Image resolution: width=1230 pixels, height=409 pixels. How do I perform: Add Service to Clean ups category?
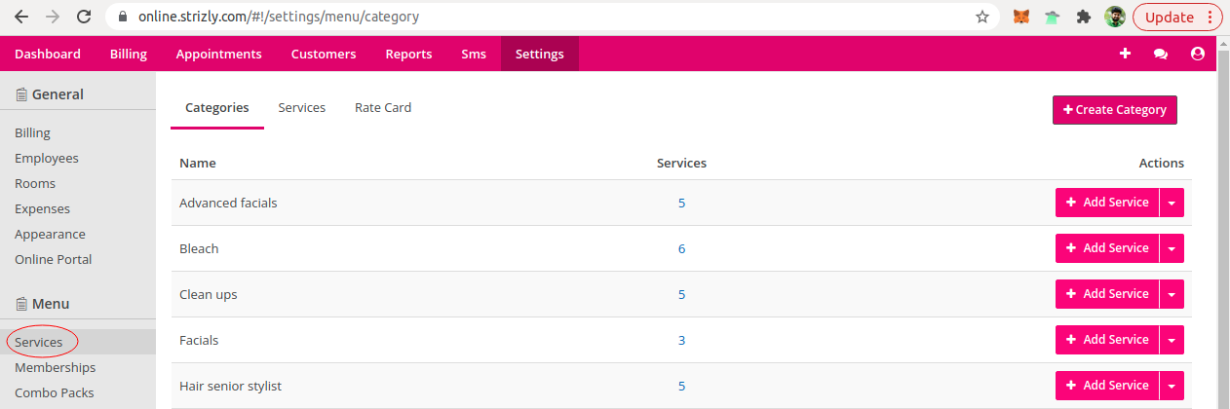tap(1107, 294)
